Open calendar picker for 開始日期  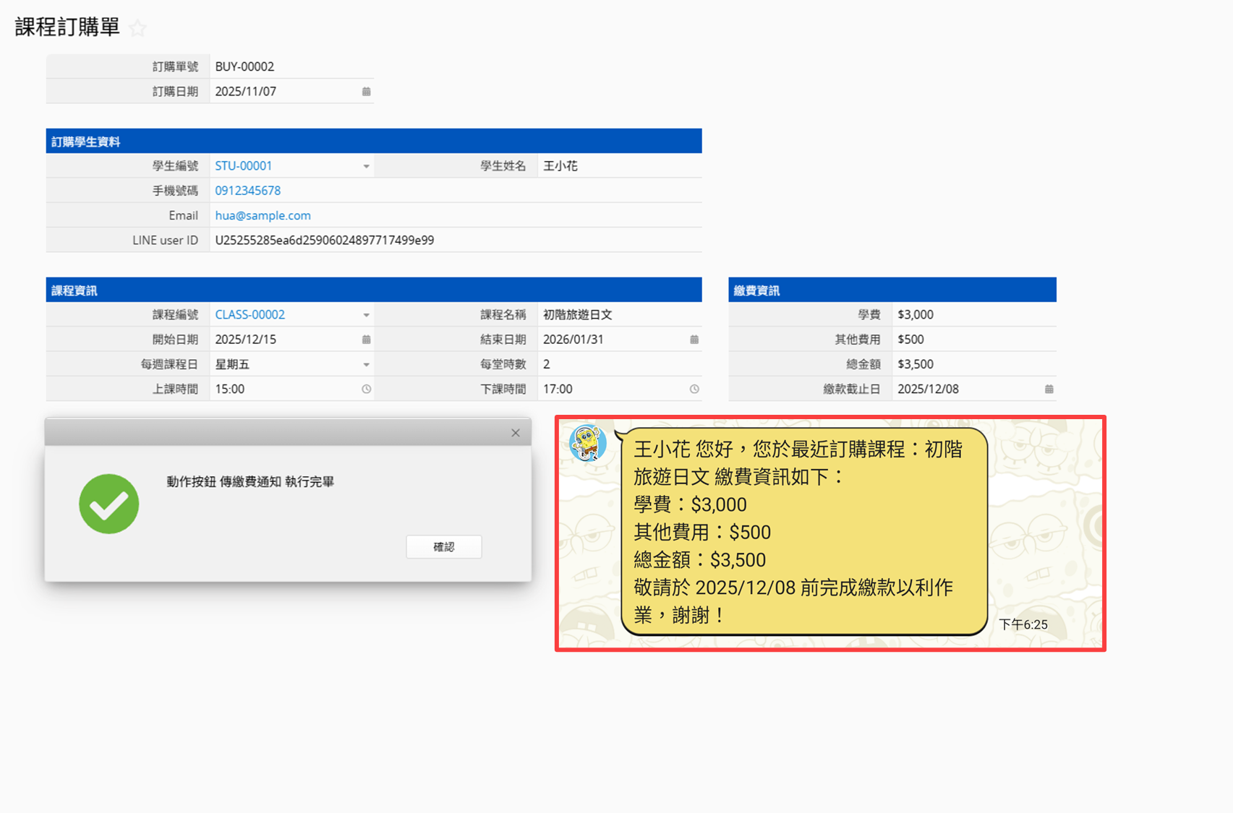tap(366, 340)
